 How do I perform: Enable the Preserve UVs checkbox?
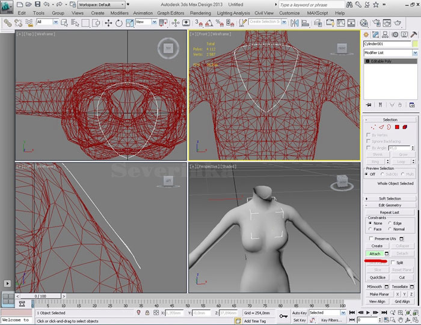[370, 238]
